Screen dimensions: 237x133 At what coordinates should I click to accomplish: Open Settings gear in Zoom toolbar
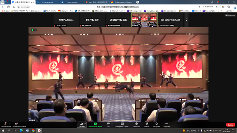(x=156, y=125)
